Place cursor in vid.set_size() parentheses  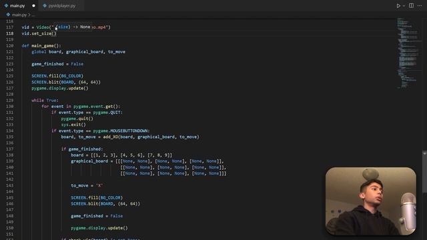coord(53,33)
